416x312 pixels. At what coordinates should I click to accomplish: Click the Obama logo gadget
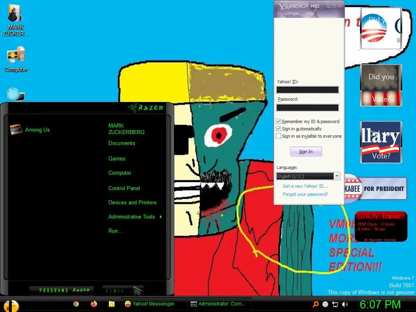(x=381, y=28)
